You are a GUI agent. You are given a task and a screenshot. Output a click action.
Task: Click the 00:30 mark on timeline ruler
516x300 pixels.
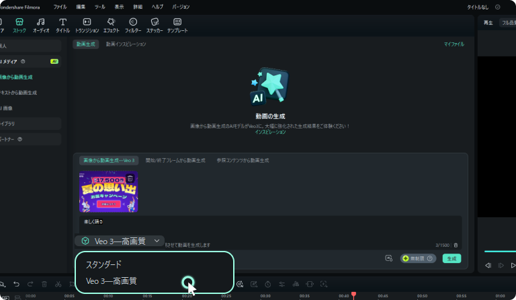[265, 296]
